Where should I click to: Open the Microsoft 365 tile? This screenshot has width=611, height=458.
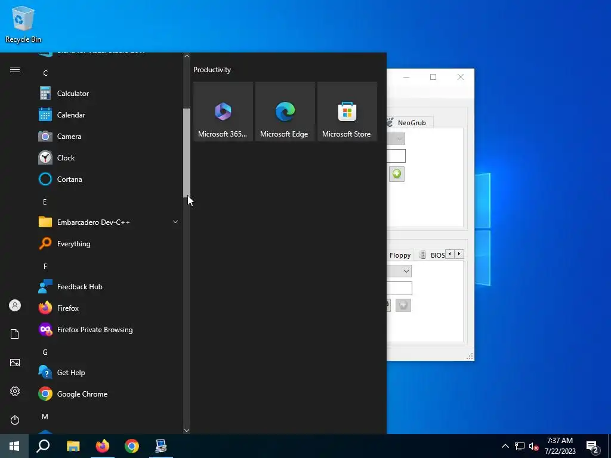pyautogui.click(x=223, y=112)
